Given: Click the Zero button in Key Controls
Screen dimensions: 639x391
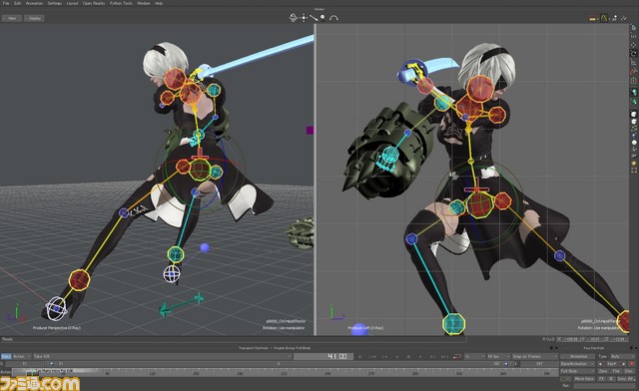Looking at the screenshot, I should point(603,371).
